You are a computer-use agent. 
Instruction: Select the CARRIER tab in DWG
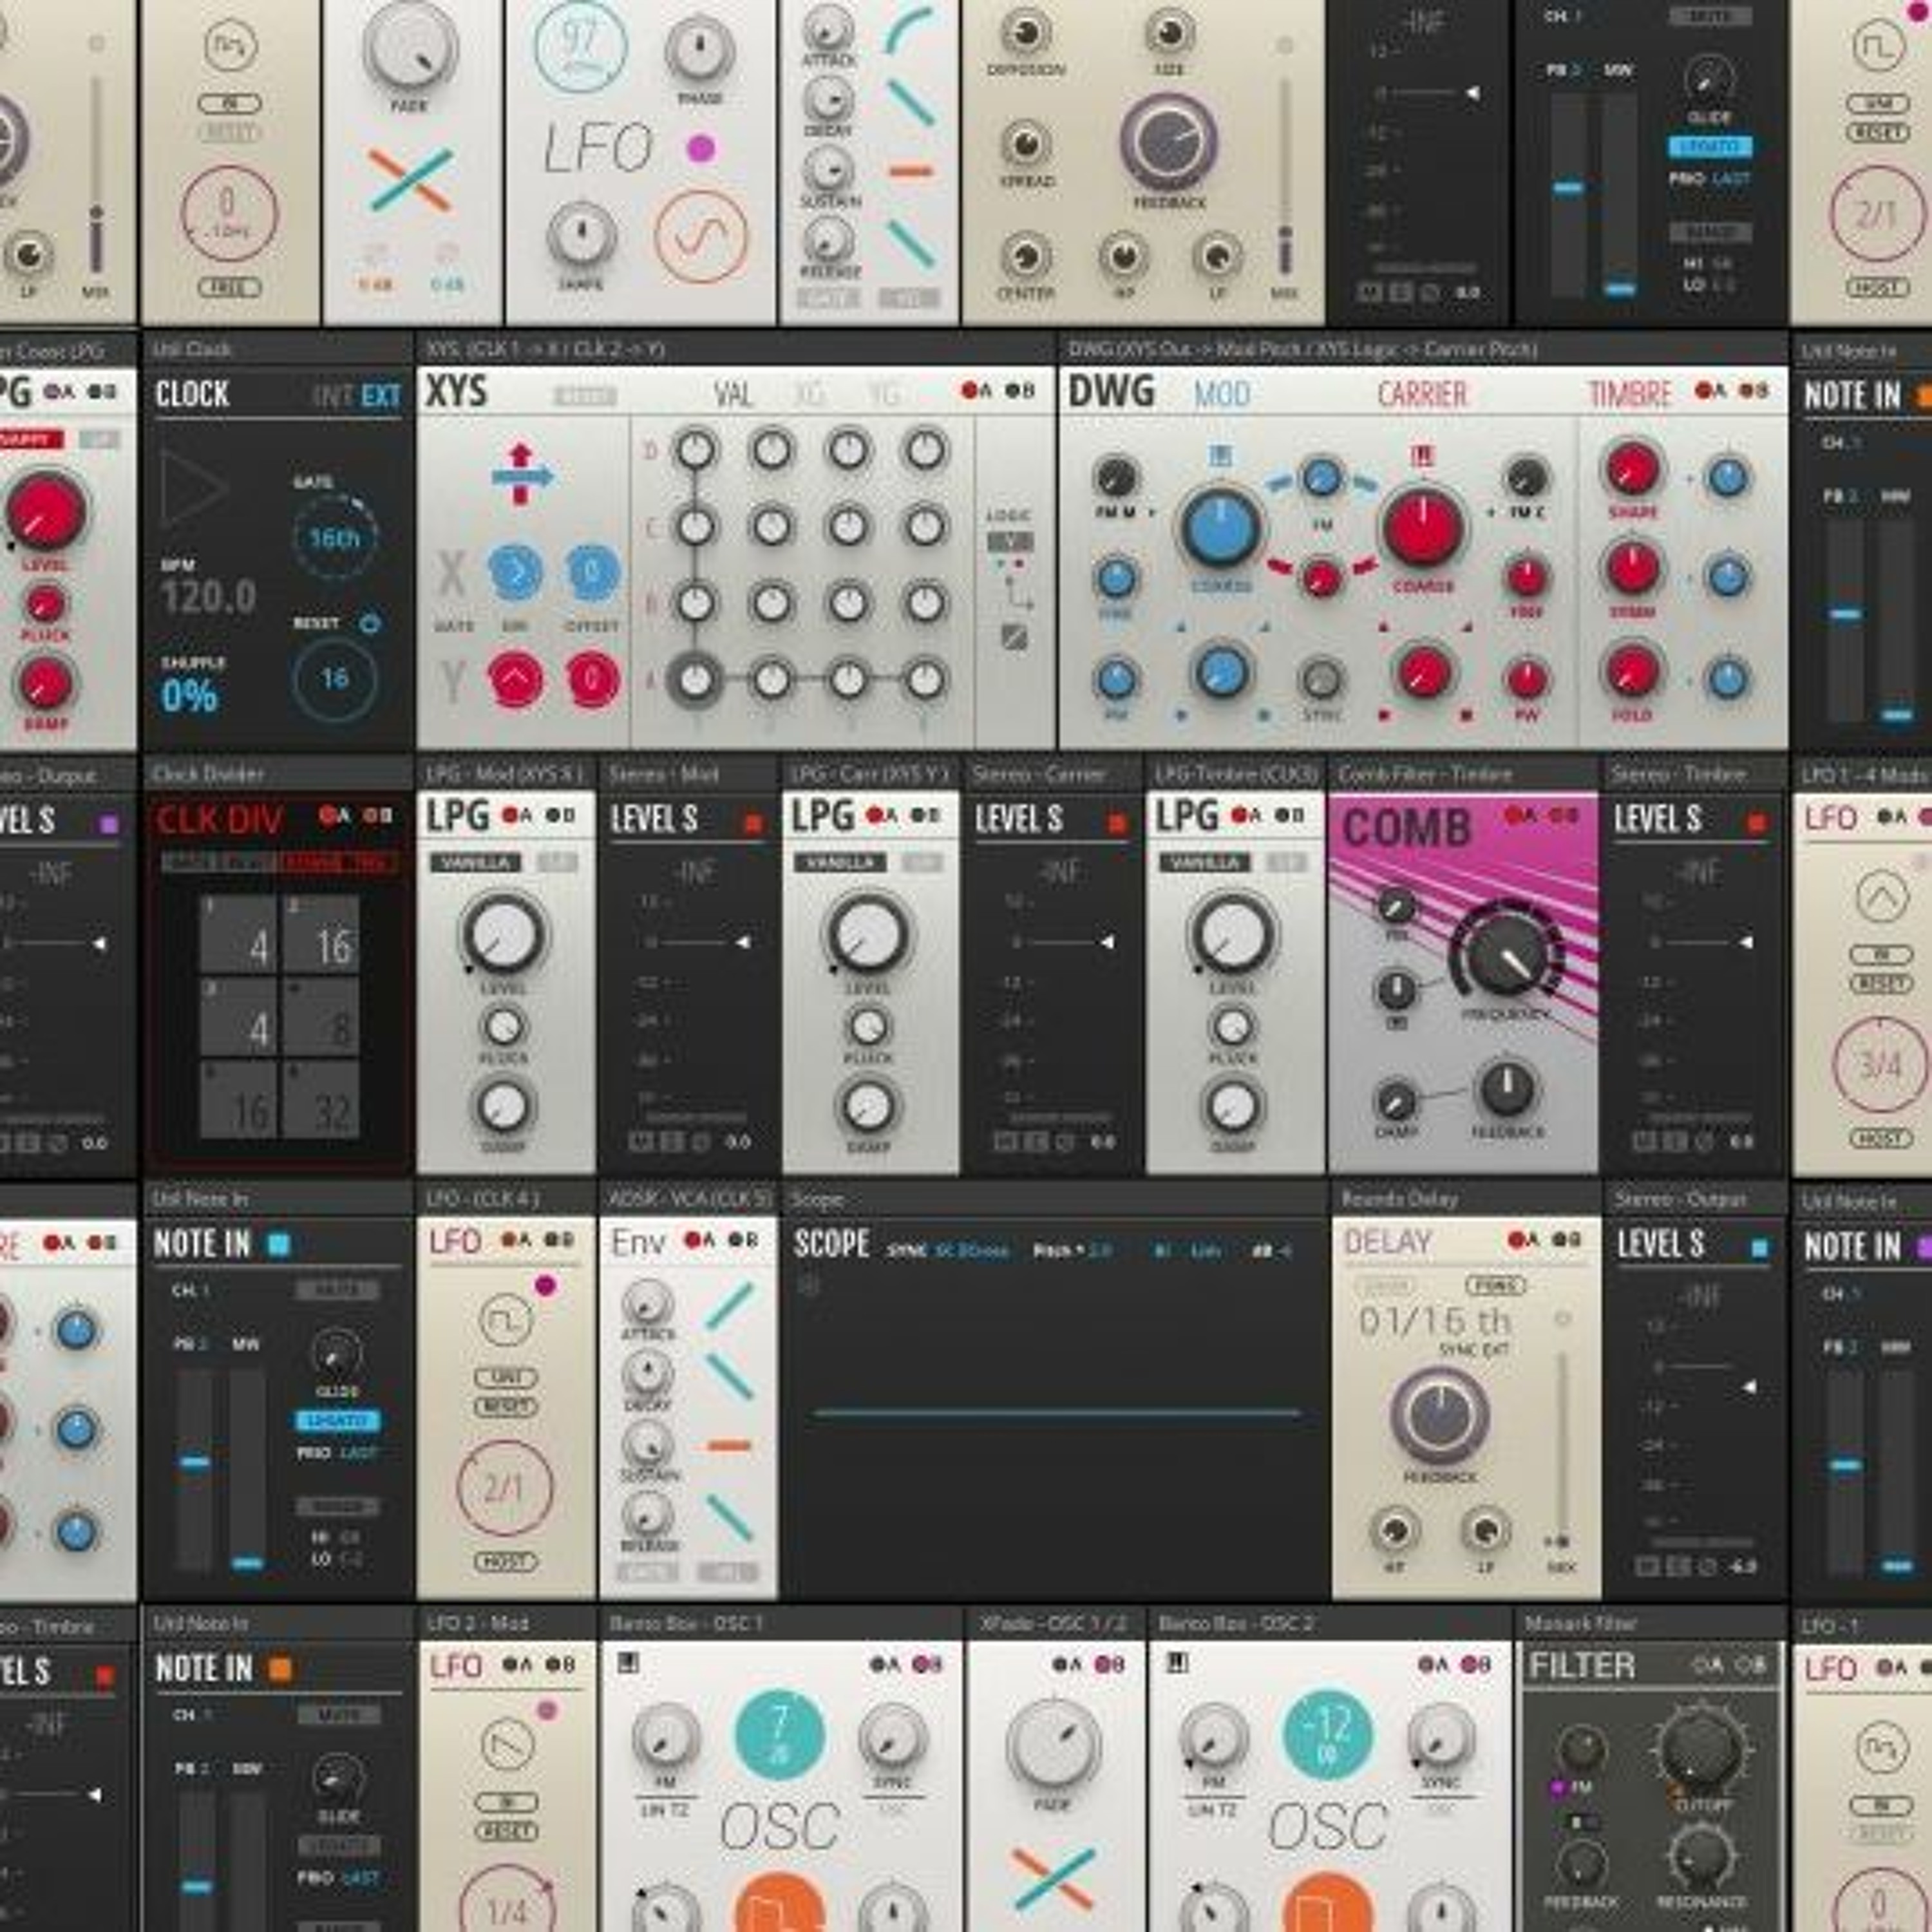coord(1422,394)
